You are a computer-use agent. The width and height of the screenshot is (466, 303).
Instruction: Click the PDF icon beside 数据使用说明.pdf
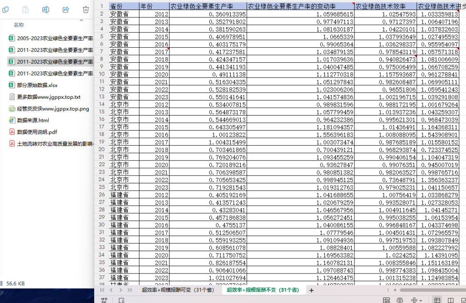11,132
